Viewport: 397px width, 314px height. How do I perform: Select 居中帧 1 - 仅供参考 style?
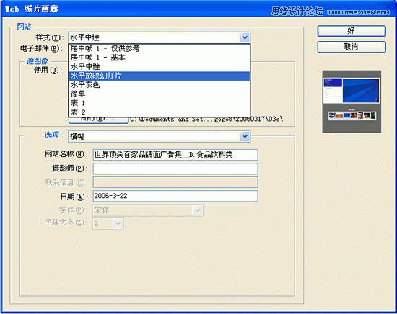pyautogui.click(x=159, y=48)
